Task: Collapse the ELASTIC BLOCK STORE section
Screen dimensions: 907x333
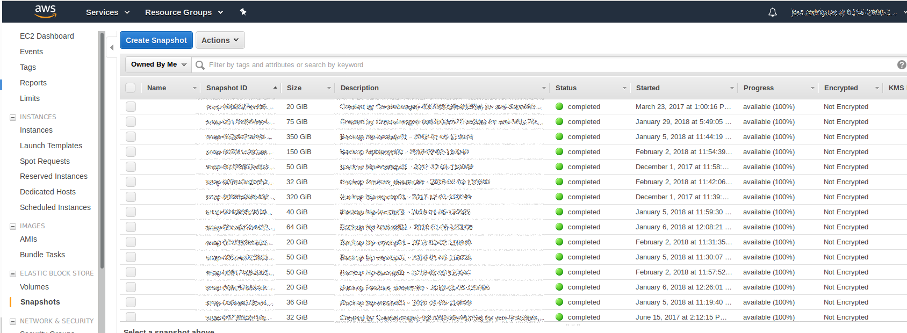Action: pyautogui.click(x=13, y=273)
